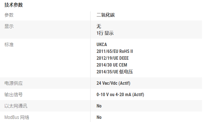This screenshot has height=122, width=214.
Task: Select the 0-10 V ou 4-20 mA value
Action: [x=120, y=94]
